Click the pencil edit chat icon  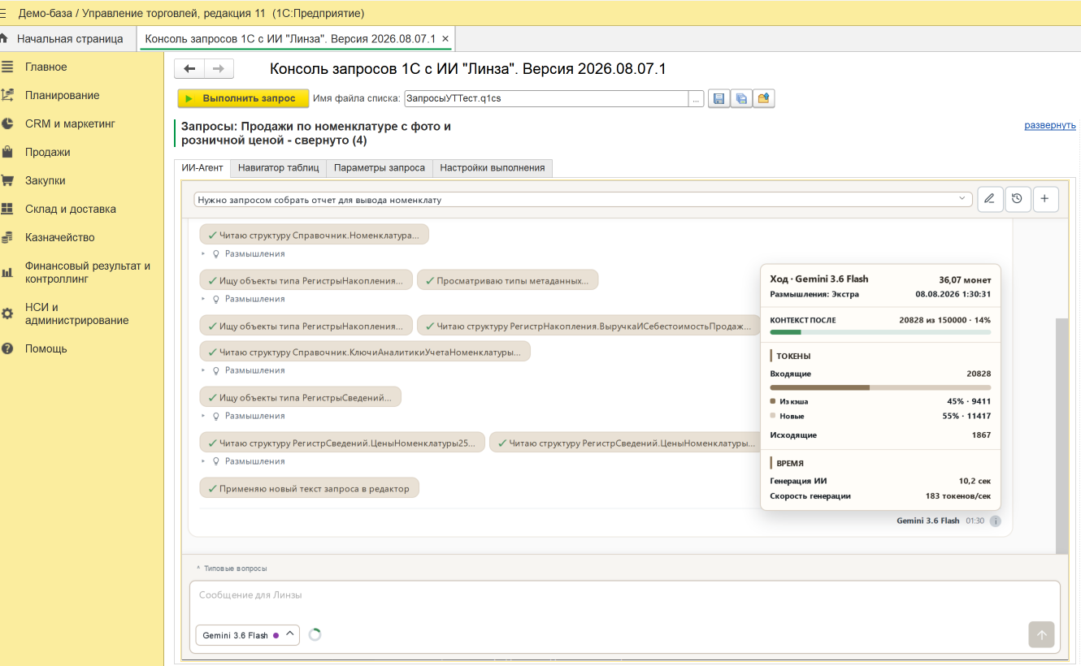coord(990,199)
